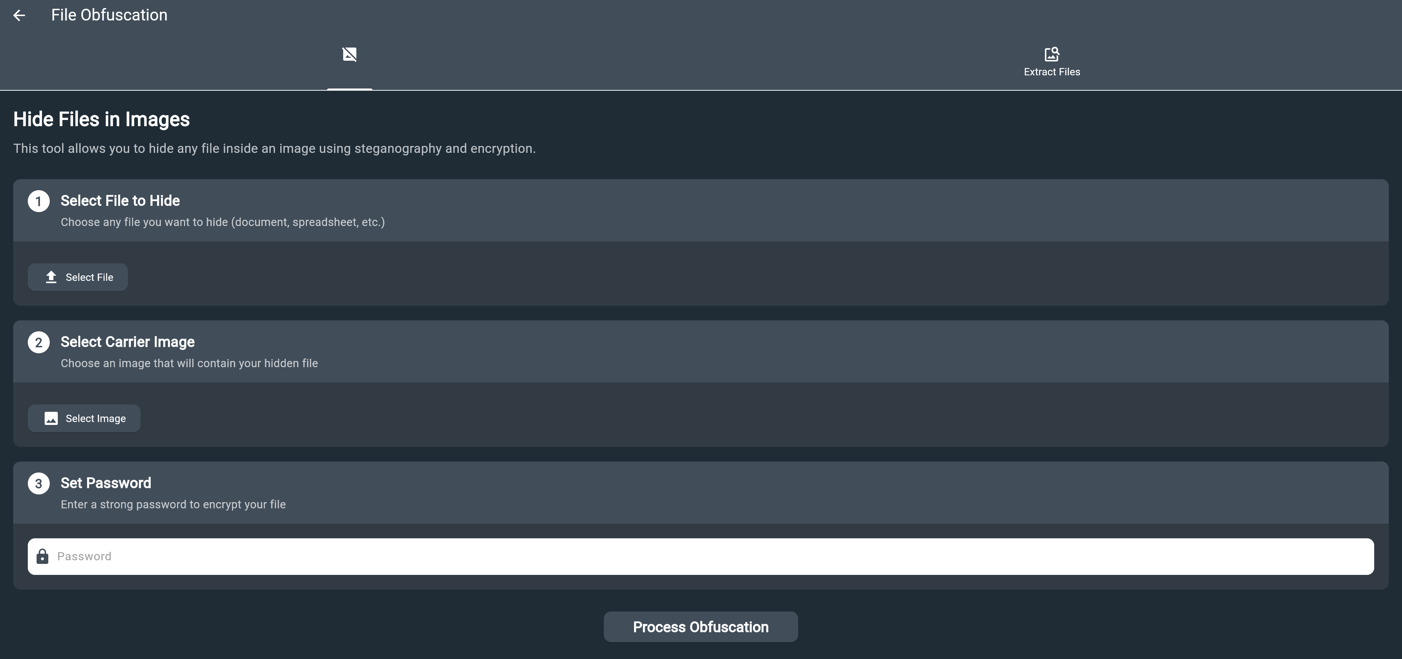The width and height of the screenshot is (1402, 659).
Task: Click the Set Password heading
Action: (106, 483)
